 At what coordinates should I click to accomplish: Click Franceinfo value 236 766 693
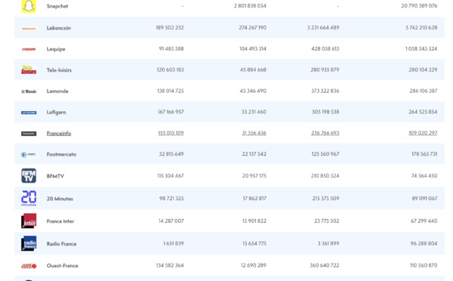tap(325, 133)
